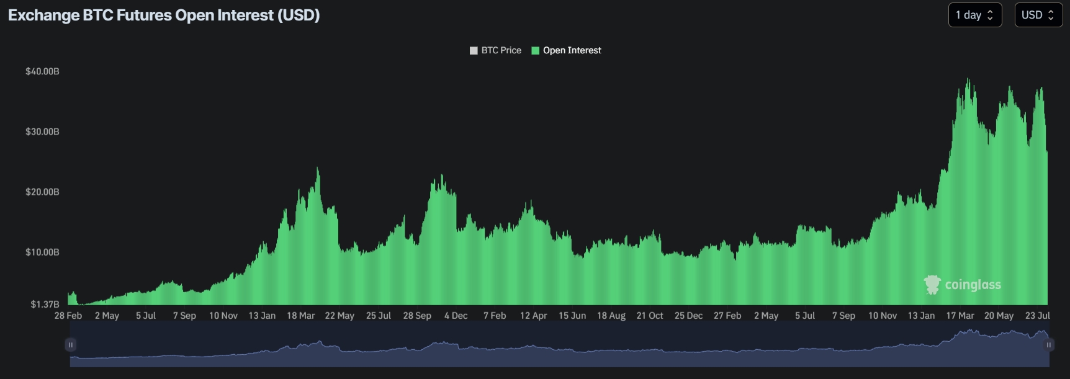
Task: Click the $40.00B y-axis label
Action: pos(42,71)
